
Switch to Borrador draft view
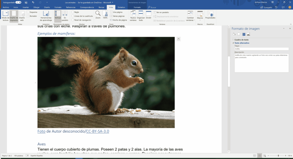click(x=32, y=16)
